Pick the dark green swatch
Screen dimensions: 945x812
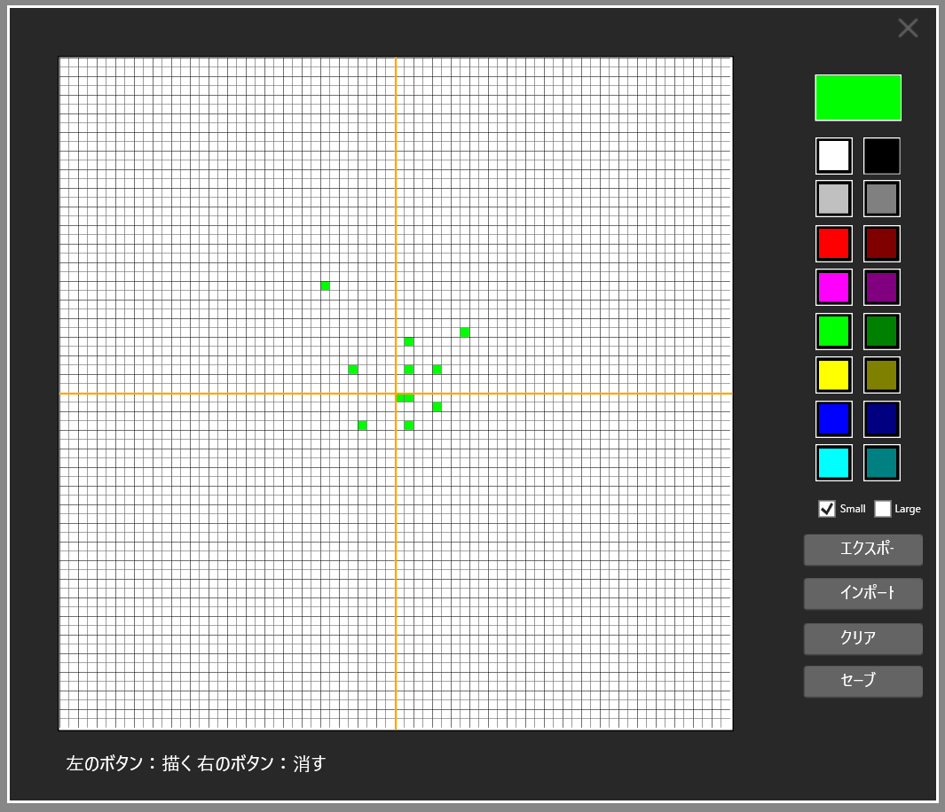(882, 331)
